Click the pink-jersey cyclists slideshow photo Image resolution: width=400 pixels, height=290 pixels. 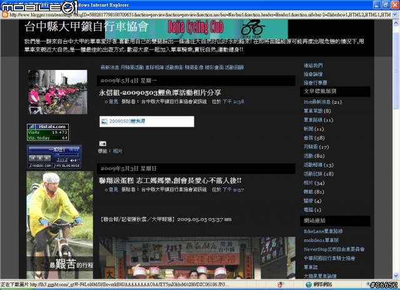coord(57,92)
